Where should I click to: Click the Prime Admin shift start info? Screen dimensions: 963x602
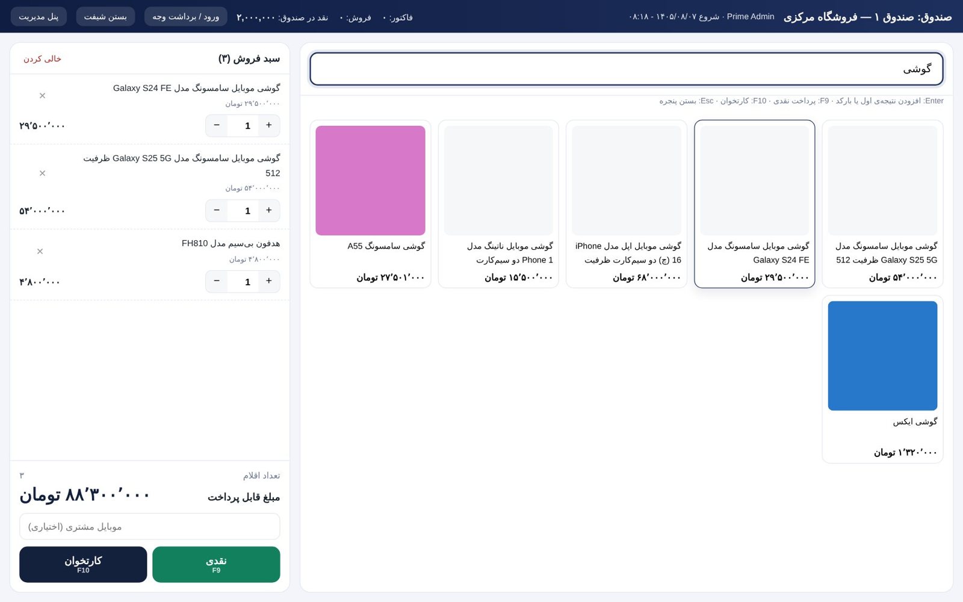pyautogui.click(x=702, y=17)
